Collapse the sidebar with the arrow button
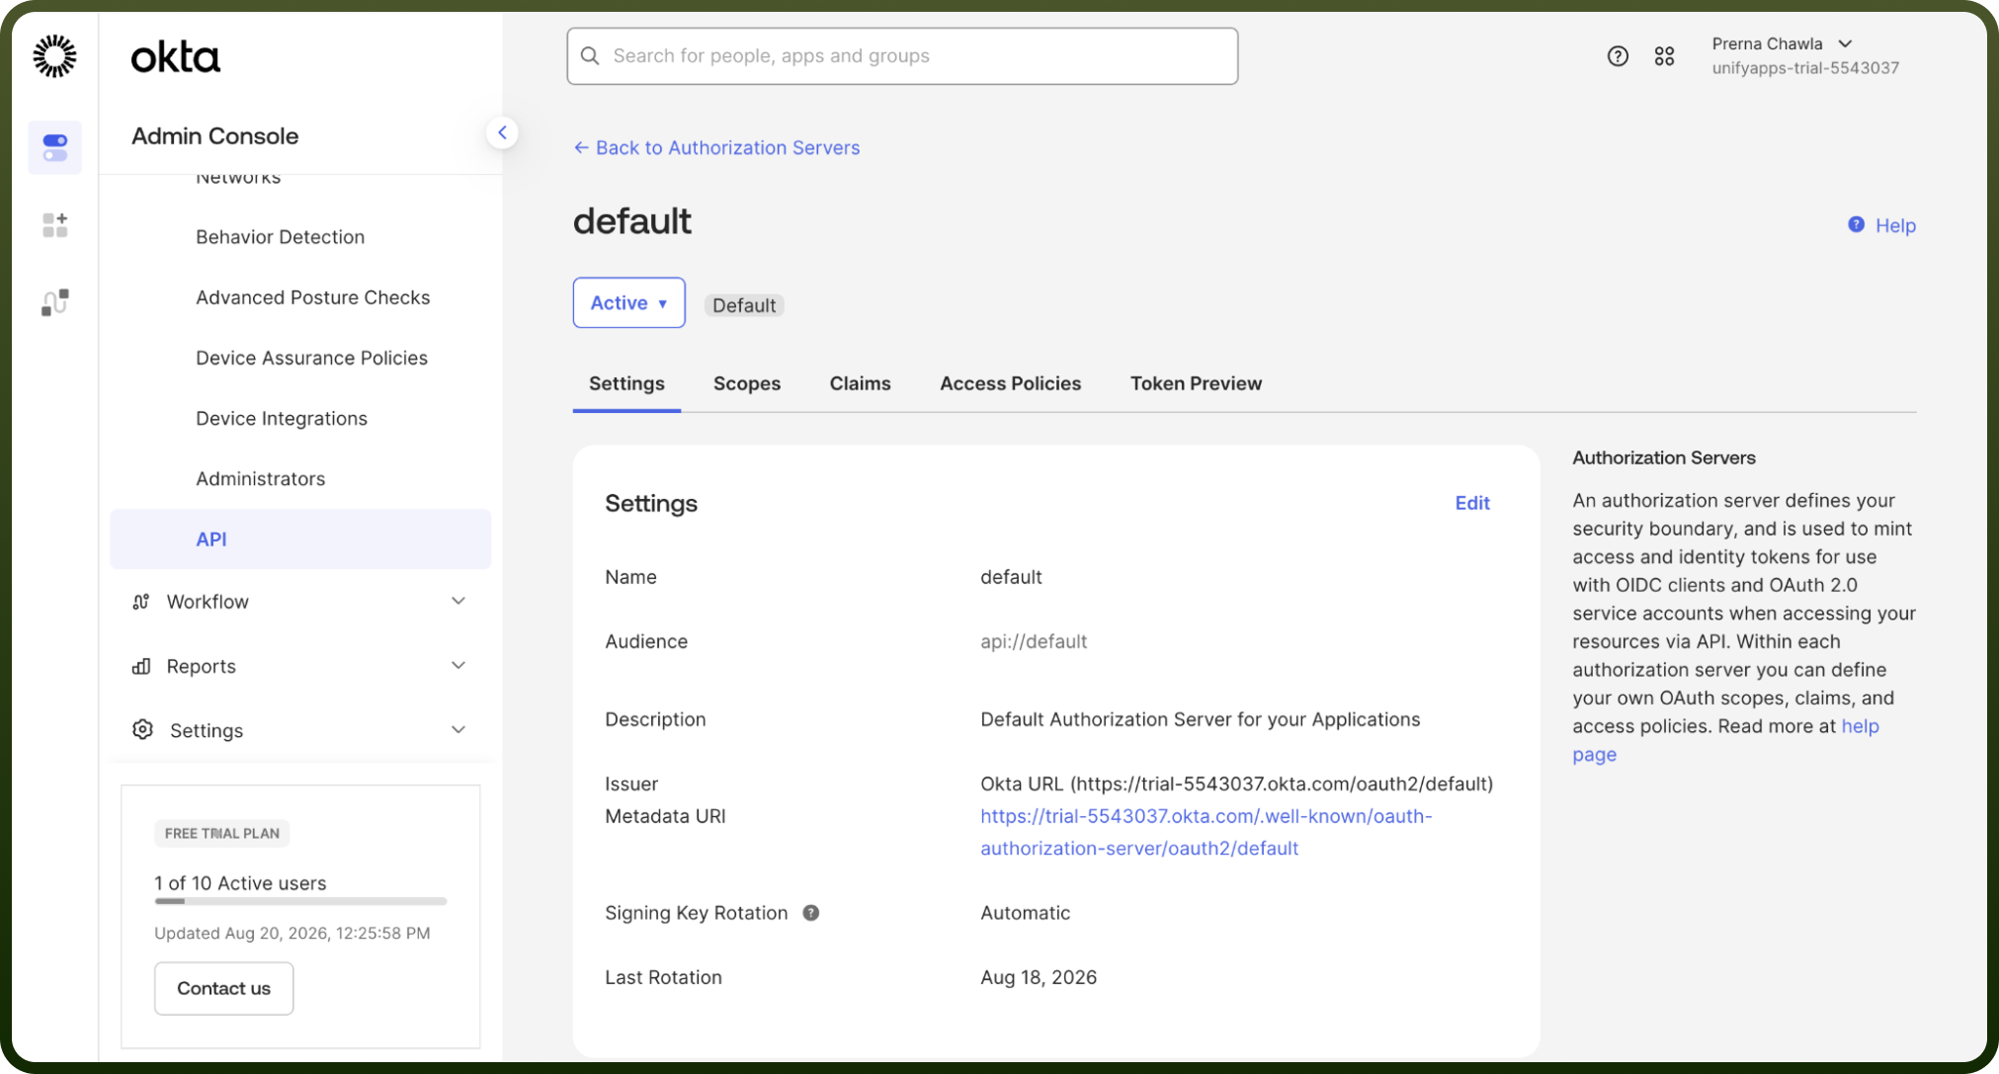1999x1074 pixels. click(502, 132)
